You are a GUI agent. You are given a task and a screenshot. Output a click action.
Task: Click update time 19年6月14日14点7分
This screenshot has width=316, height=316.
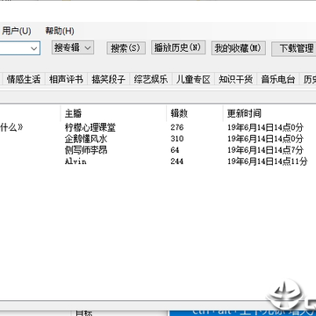pyautogui.click(x=266, y=150)
